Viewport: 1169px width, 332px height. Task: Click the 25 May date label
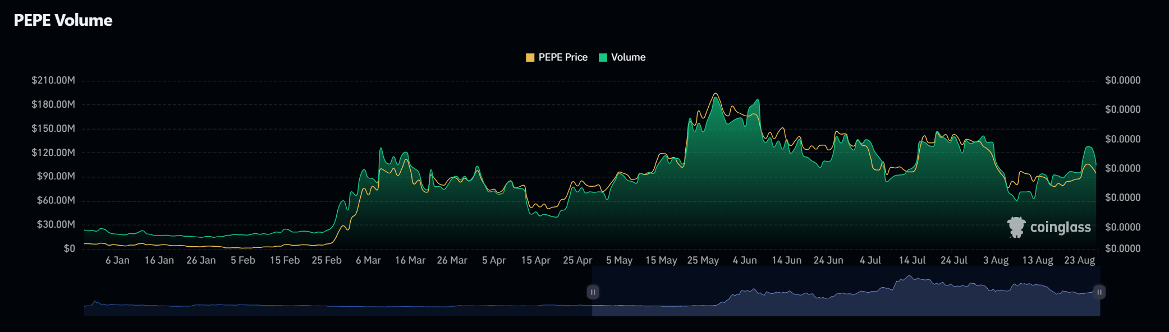click(x=703, y=260)
